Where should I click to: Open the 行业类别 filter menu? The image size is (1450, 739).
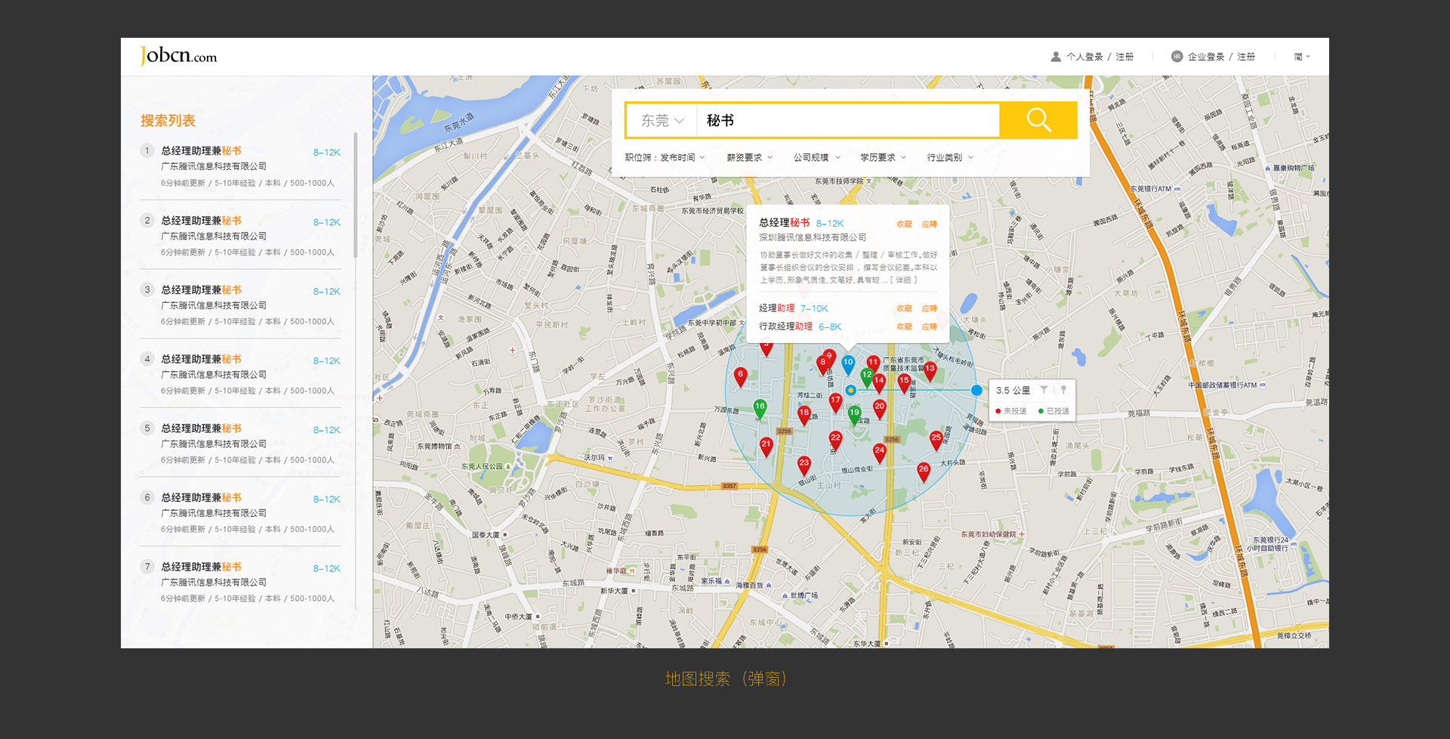[x=949, y=158]
